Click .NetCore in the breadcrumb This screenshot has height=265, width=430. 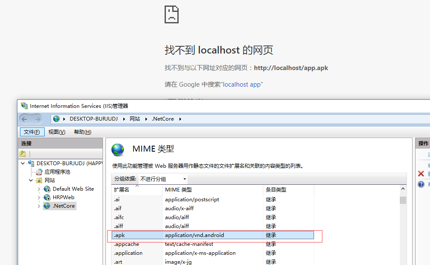pyautogui.click(x=163, y=119)
